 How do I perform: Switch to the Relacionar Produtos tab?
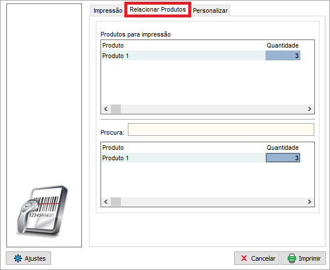[x=157, y=9]
